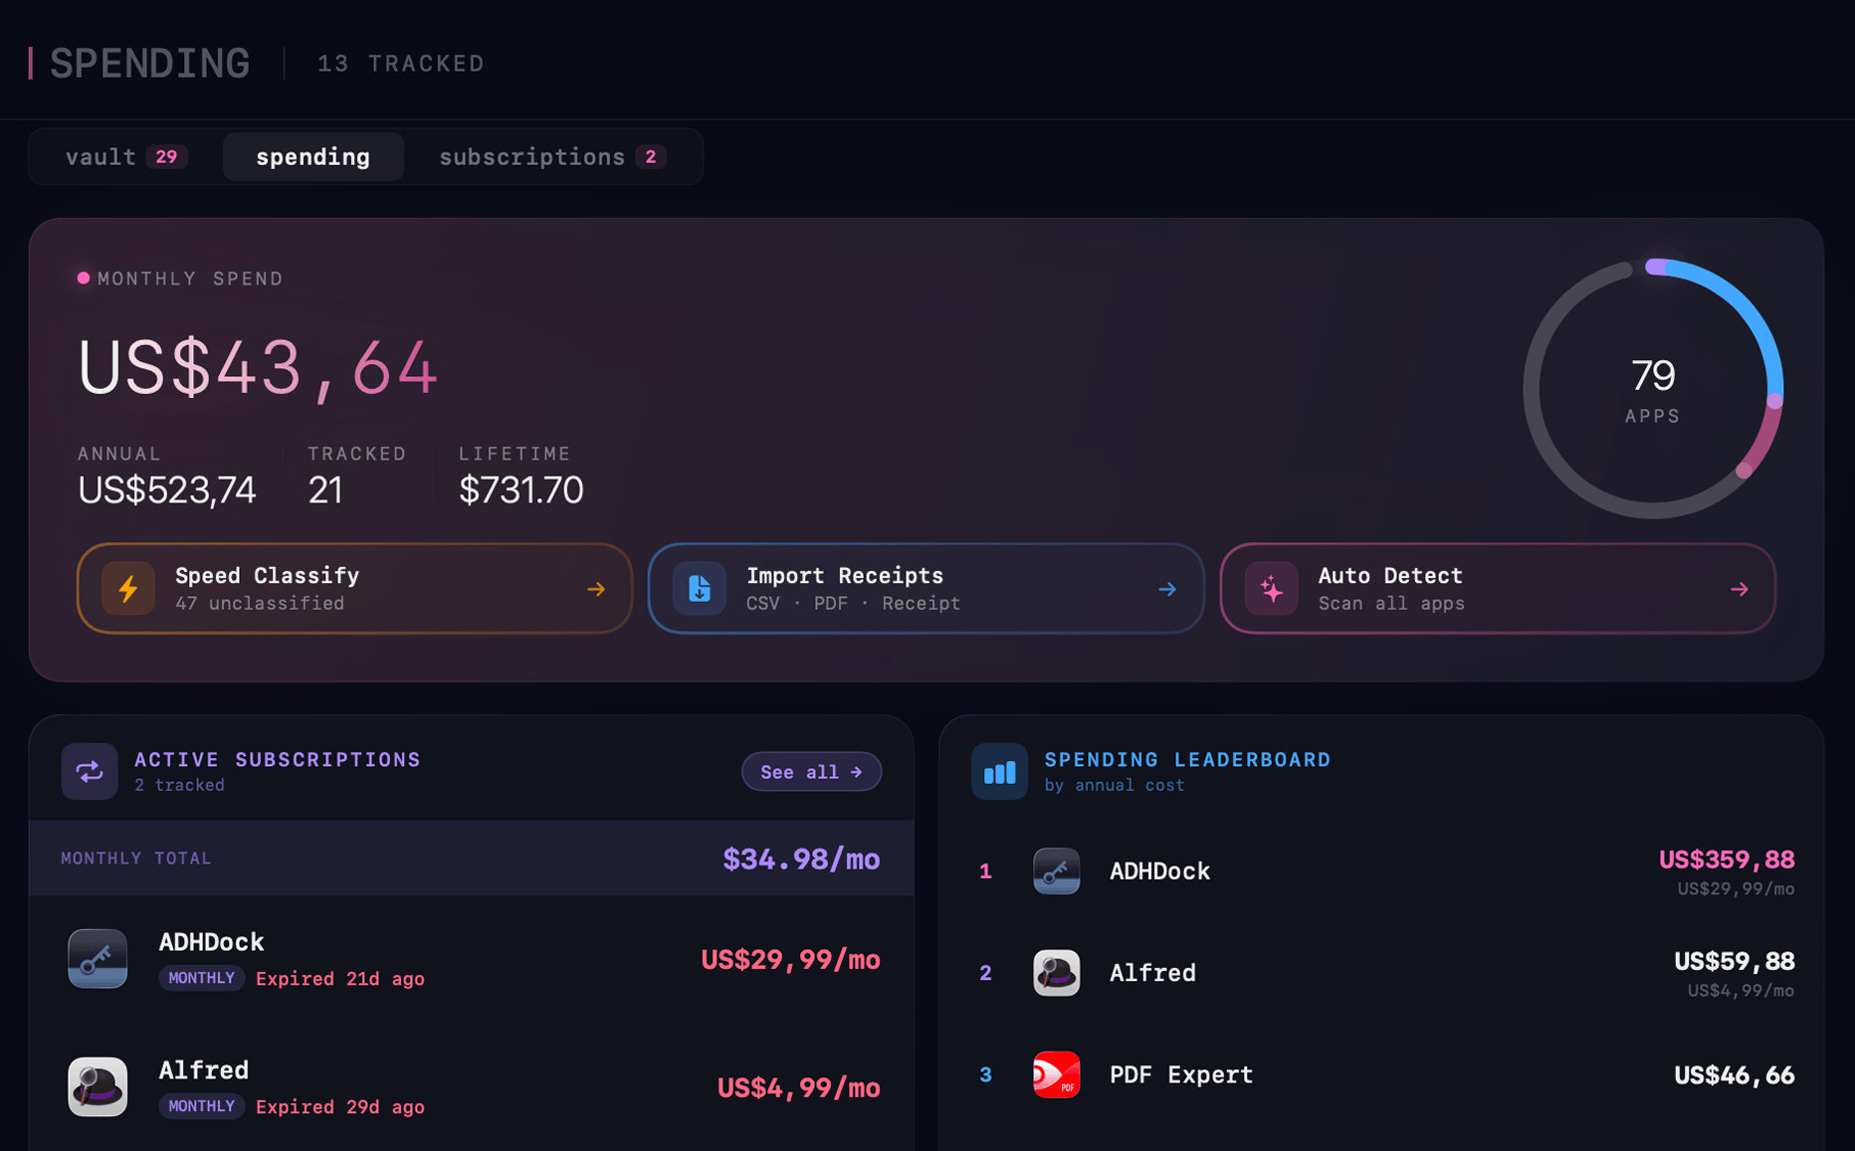Click Alfred price US$4,99/mo in subscriptions
This screenshot has width=1855, height=1151.
pyautogui.click(x=798, y=1088)
